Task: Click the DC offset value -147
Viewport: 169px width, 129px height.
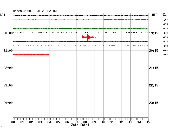Action: (x=165, y=55)
